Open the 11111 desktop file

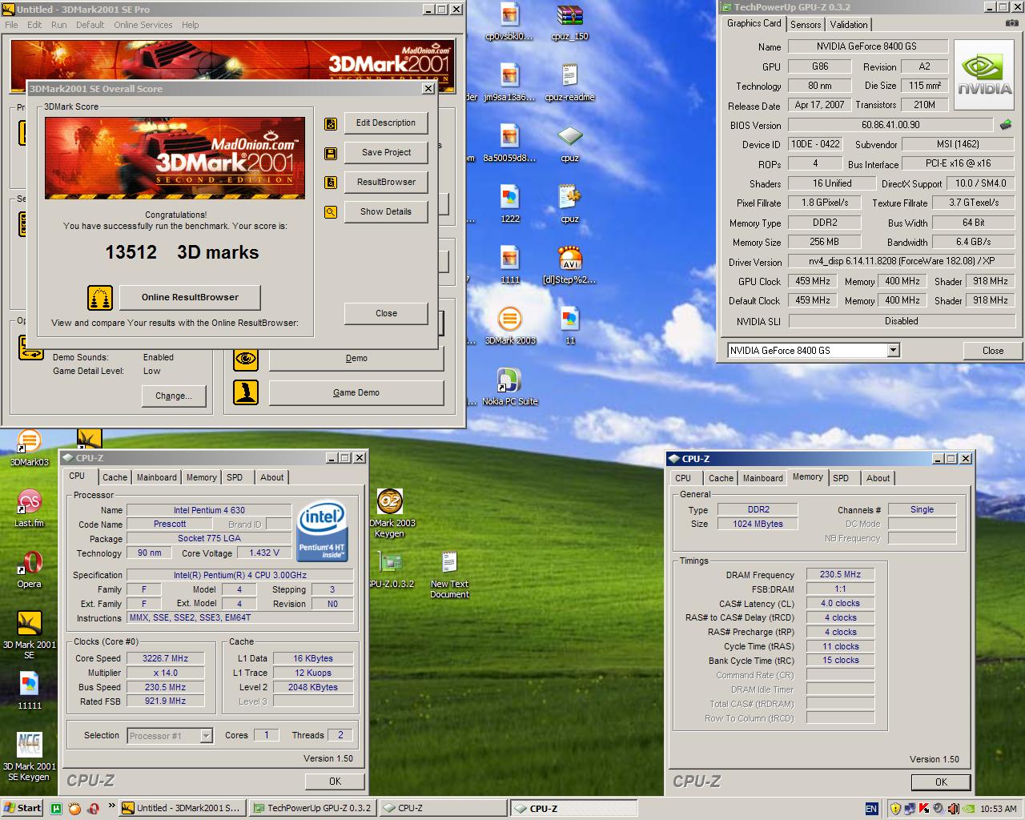(30, 690)
